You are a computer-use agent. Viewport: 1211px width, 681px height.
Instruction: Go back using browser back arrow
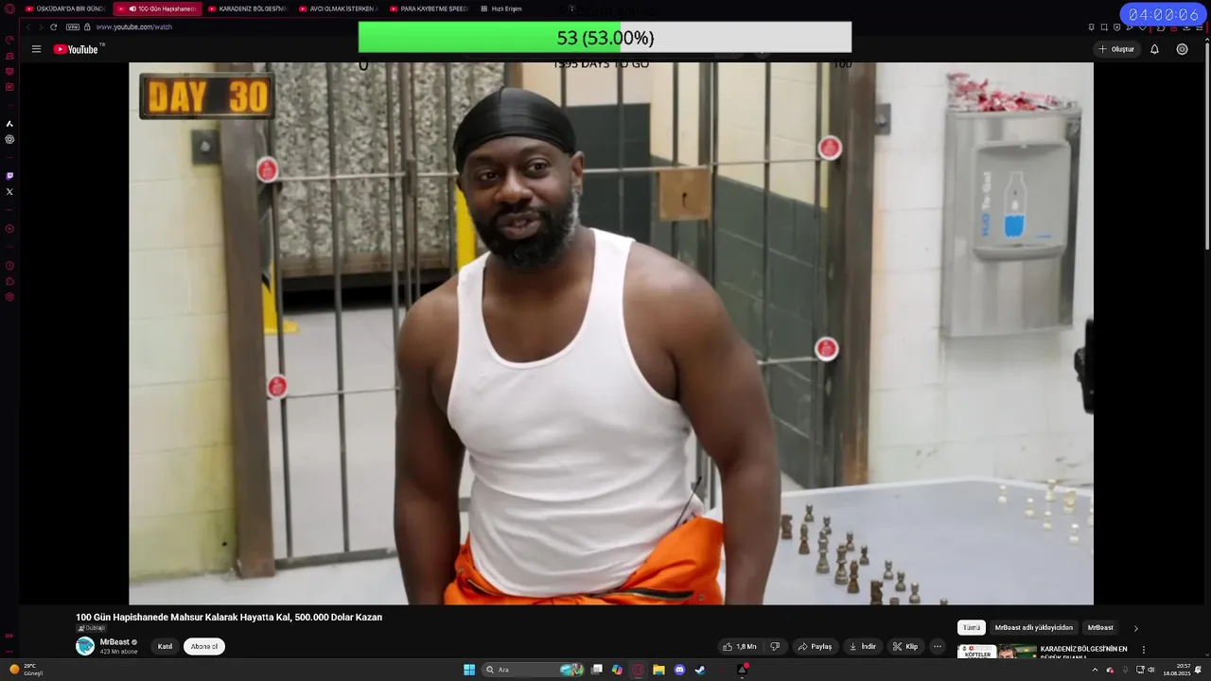pos(28,26)
